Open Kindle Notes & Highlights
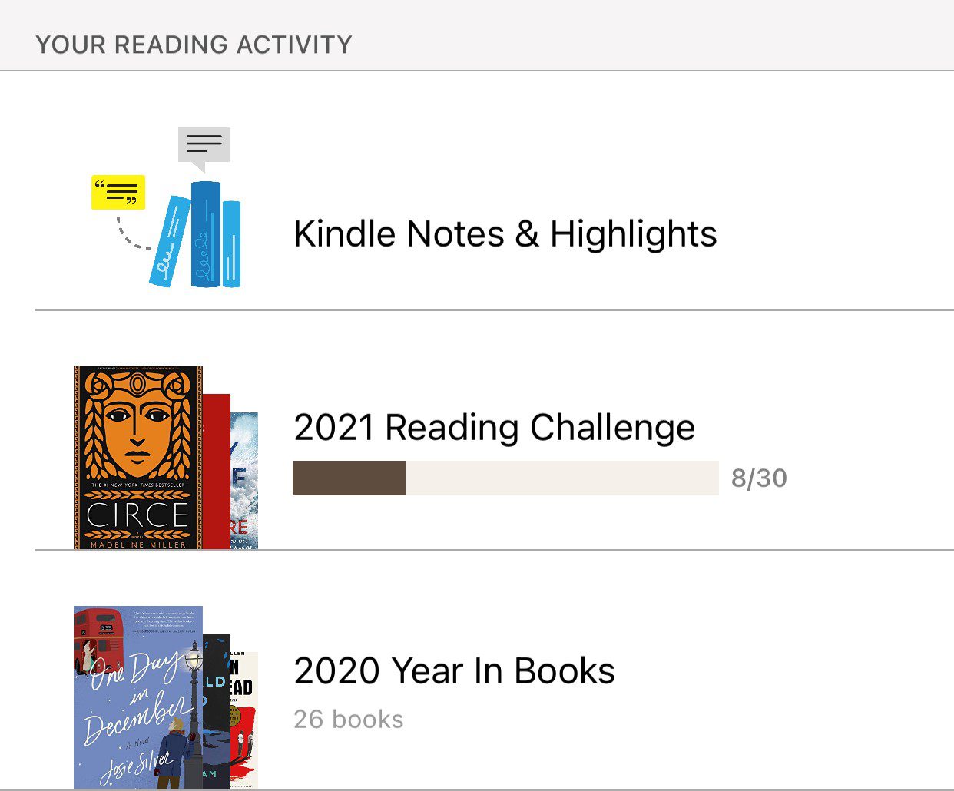954x791 pixels. (505, 233)
